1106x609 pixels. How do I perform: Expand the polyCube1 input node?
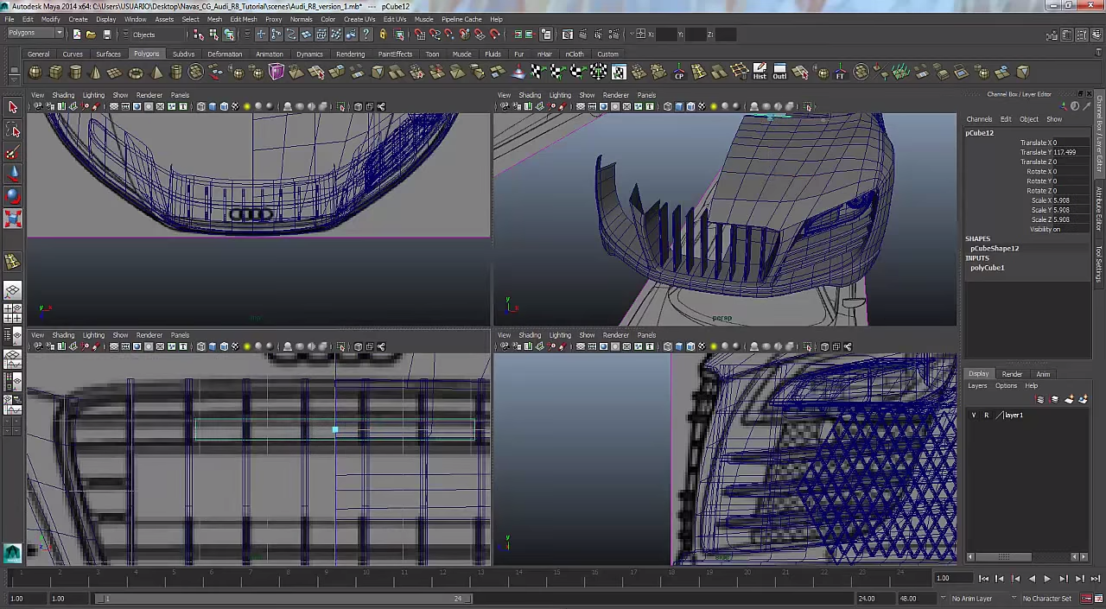pos(987,268)
